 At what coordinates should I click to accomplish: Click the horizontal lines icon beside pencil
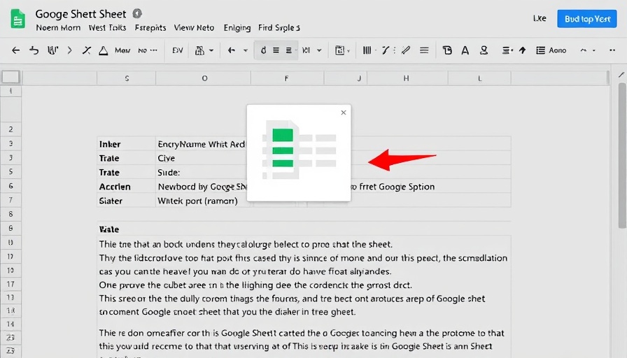point(424,50)
